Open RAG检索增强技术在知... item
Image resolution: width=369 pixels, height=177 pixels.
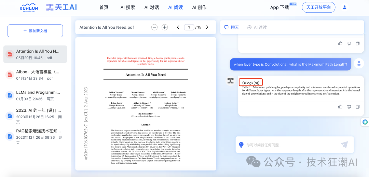click(x=35, y=136)
